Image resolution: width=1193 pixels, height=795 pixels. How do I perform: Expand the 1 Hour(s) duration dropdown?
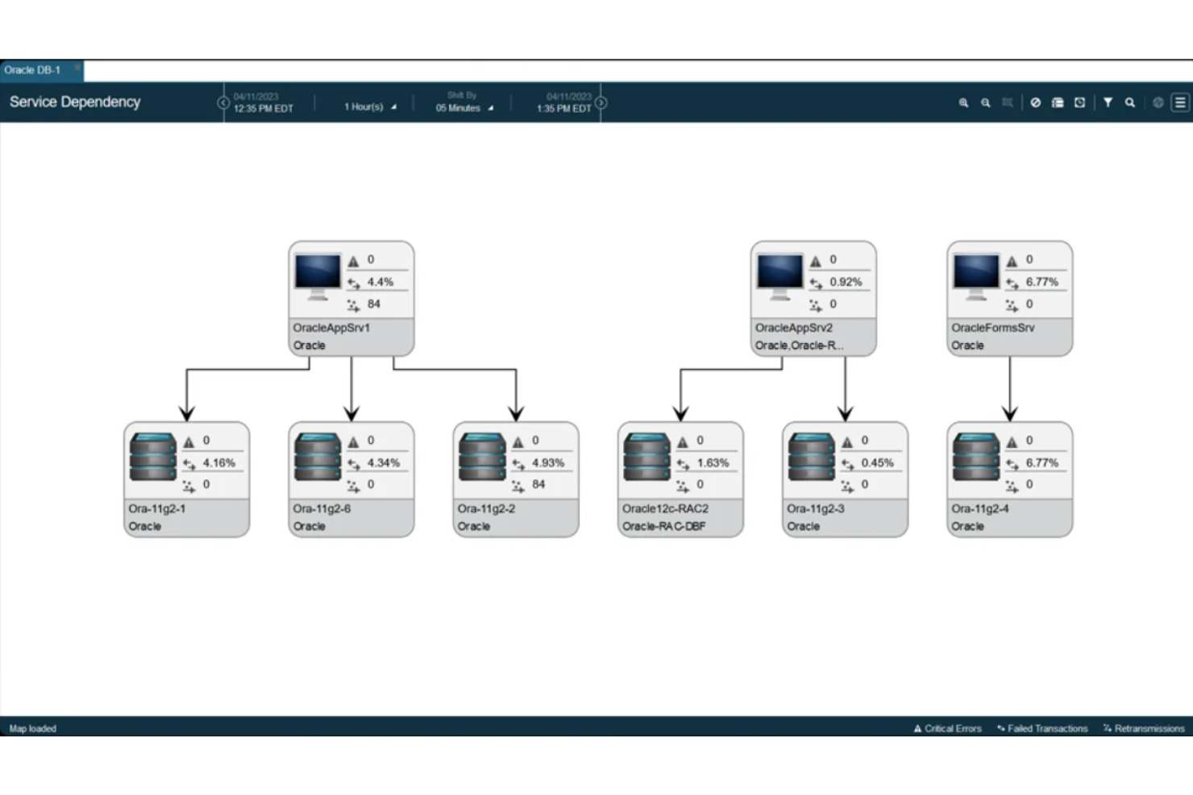368,106
